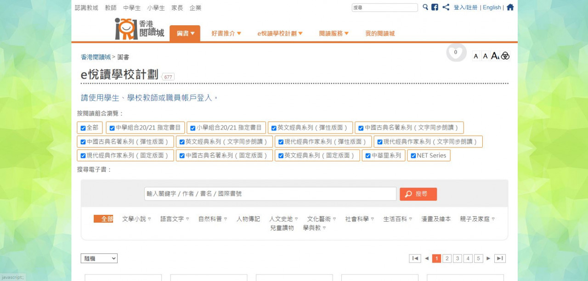The width and height of the screenshot is (588, 281).
Task: Expand 文學小說 category menu
Action: (x=137, y=219)
